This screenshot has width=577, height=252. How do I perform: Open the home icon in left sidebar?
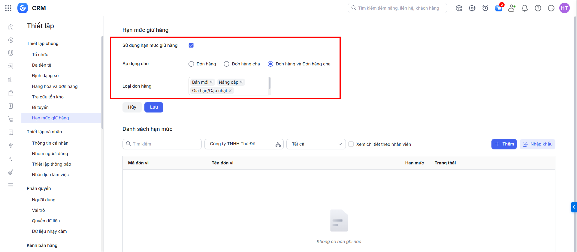pyautogui.click(x=11, y=27)
